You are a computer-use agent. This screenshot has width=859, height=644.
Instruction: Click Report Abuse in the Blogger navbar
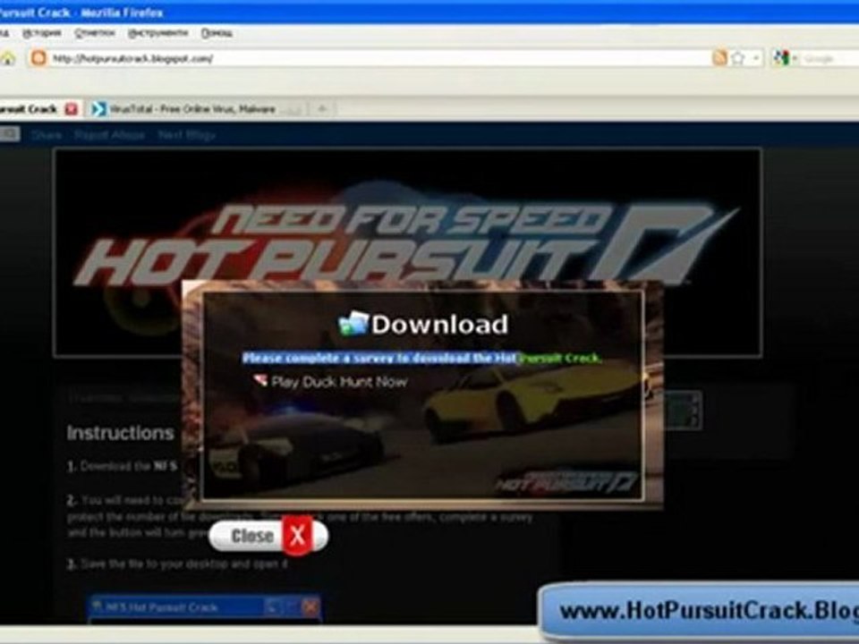109,135
